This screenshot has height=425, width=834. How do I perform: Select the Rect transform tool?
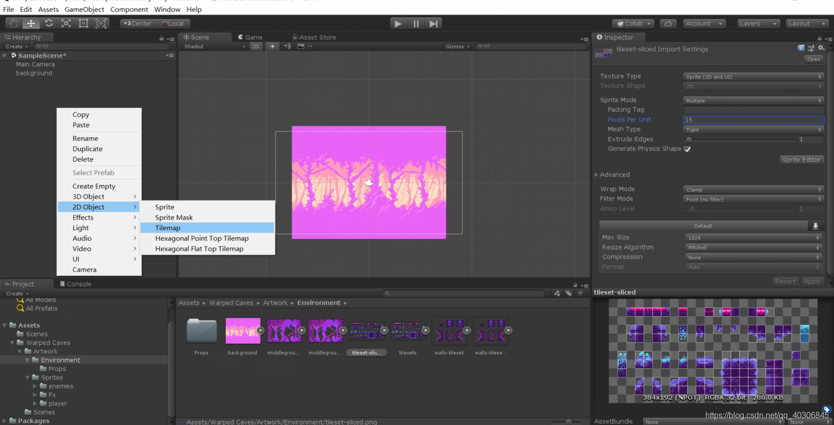pyautogui.click(x=84, y=23)
